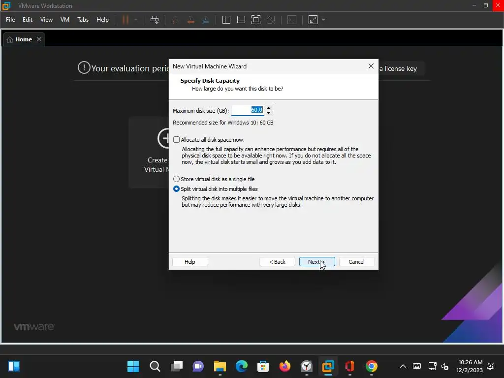Open the File menu
The height and width of the screenshot is (378, 504).
coord(10,20)
